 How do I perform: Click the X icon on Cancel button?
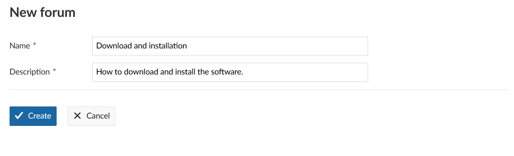click(x=77, y=116)
